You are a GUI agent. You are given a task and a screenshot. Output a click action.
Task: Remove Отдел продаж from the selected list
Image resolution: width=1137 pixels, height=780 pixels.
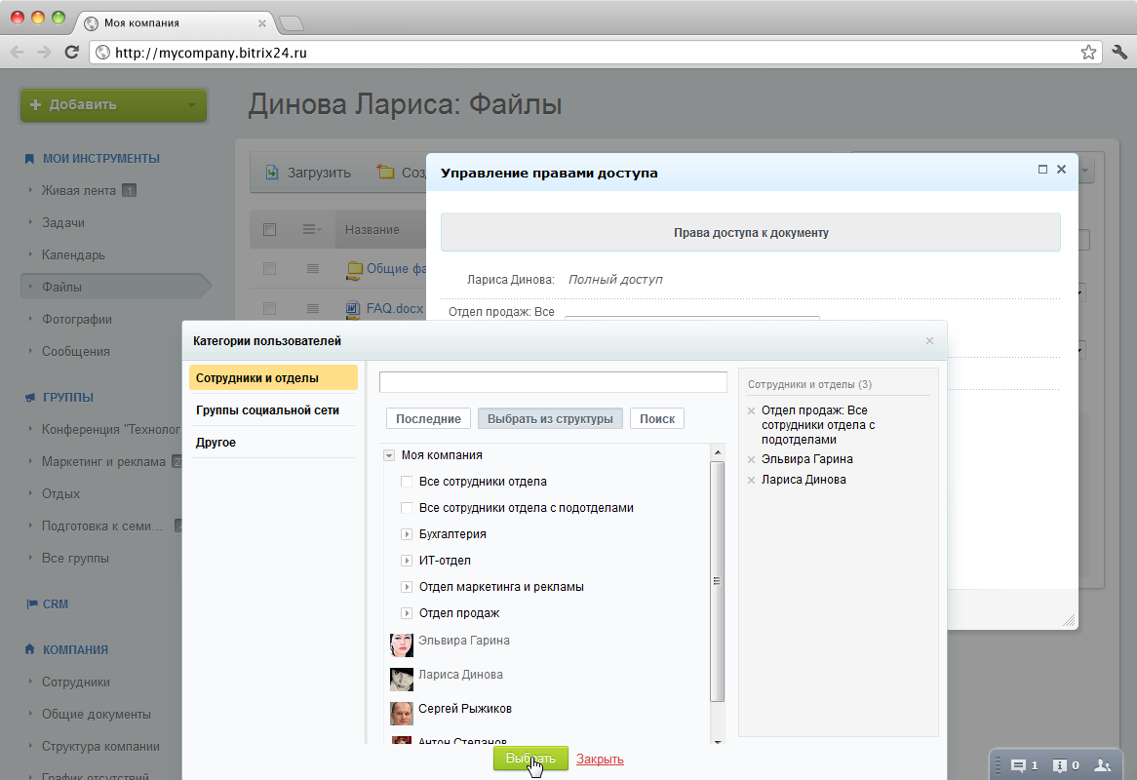point(751,411)
